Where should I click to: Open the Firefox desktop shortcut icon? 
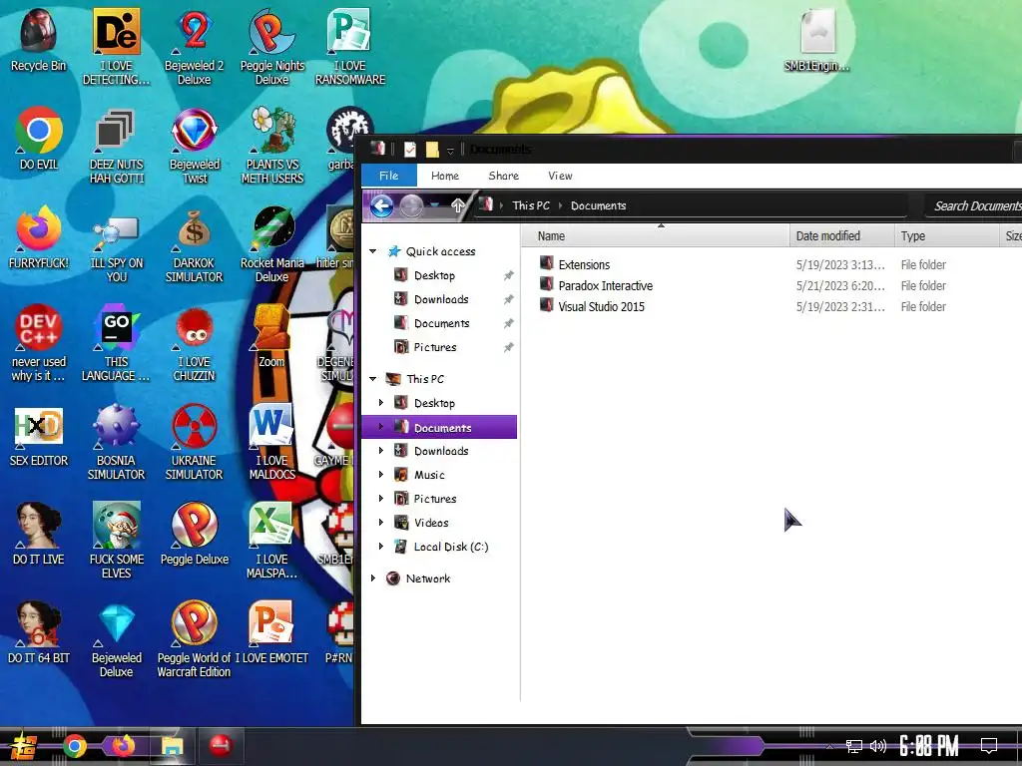(x=39, y=238)
